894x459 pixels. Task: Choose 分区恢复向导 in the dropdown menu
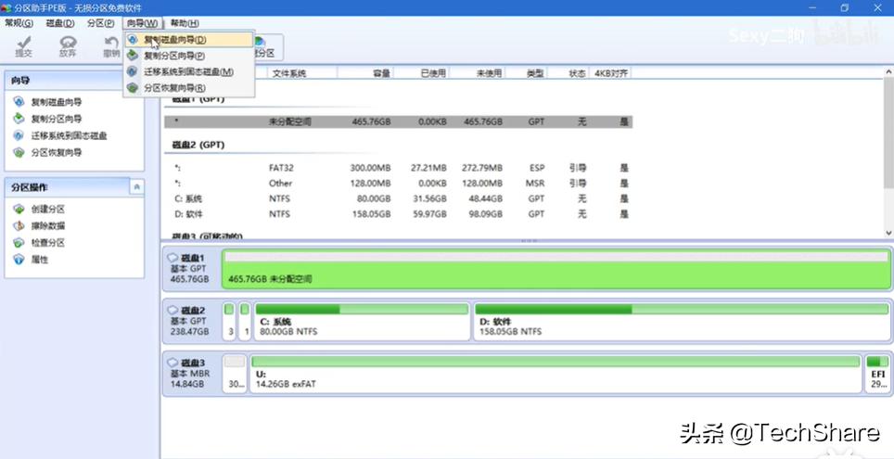click(189, 88)
